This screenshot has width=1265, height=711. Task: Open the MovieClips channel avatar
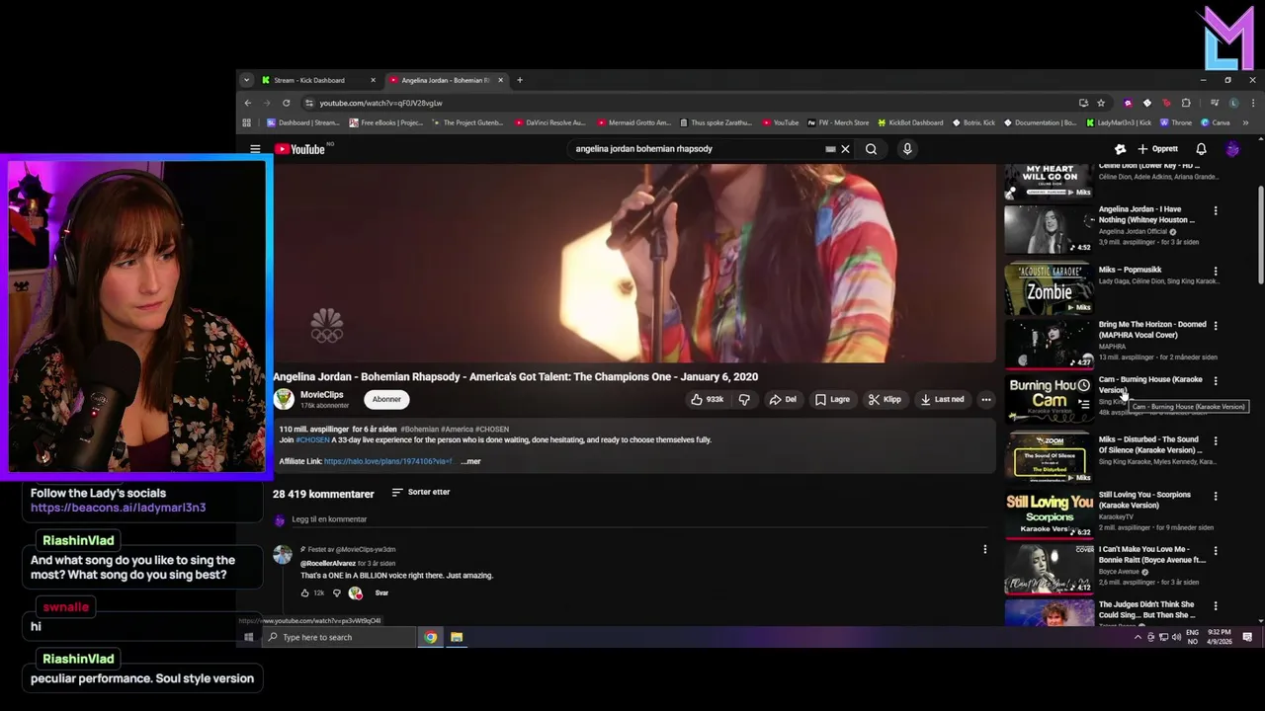click(x=284, y=399)
